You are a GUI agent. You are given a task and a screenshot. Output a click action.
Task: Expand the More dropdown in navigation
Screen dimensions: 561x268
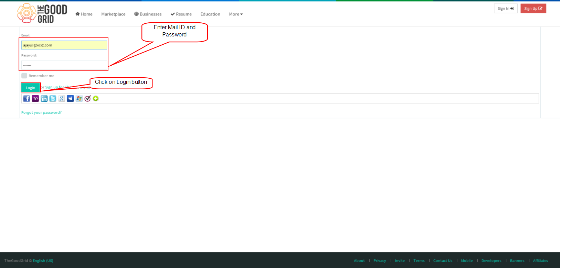click(236, 14)
